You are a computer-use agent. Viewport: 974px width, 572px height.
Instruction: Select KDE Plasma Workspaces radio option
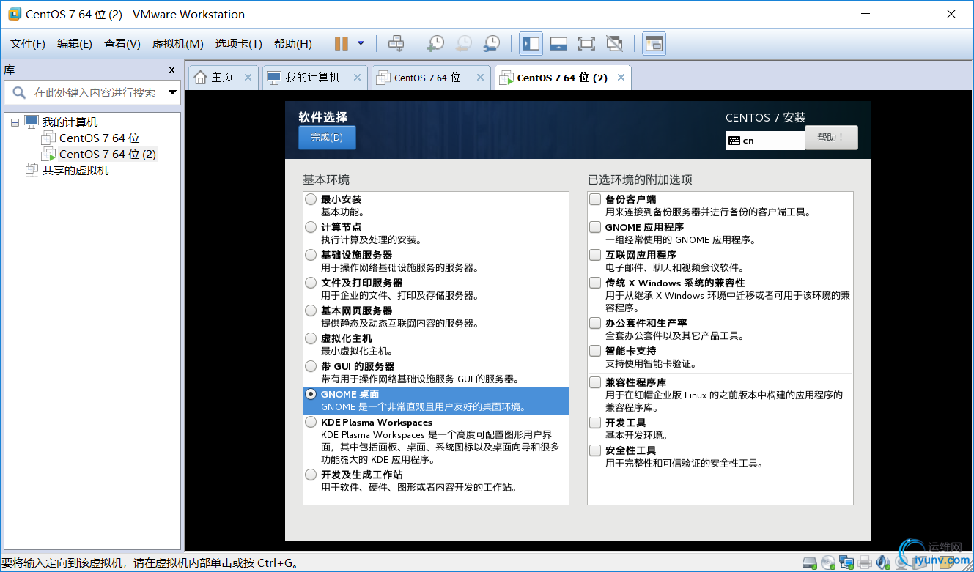[x=311, y=422]
